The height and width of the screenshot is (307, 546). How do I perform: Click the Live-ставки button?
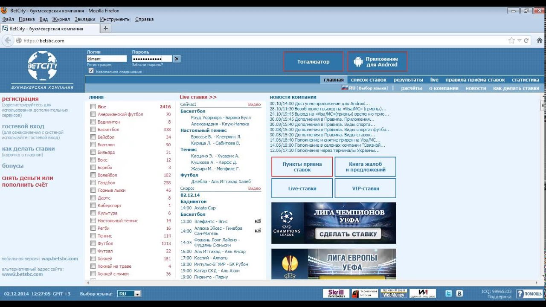pos(302,188)
